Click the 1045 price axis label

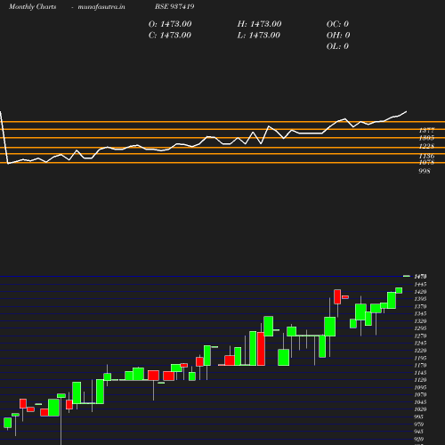pos(420,402)
